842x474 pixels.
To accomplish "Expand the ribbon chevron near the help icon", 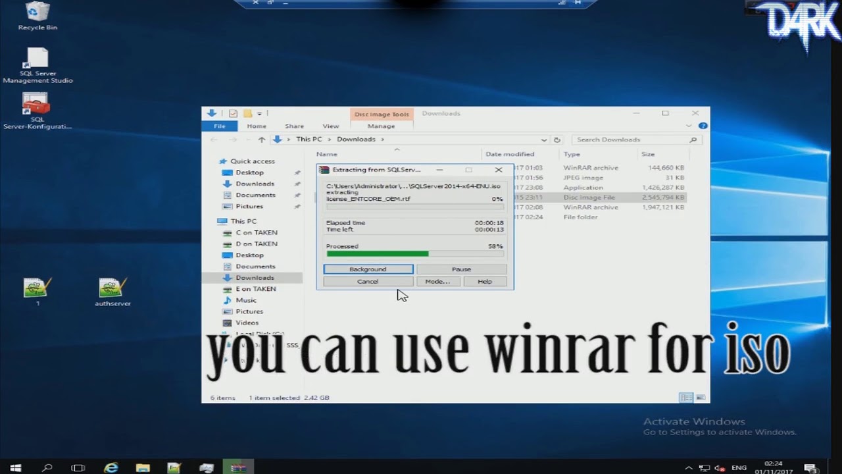I will (688, 126).
